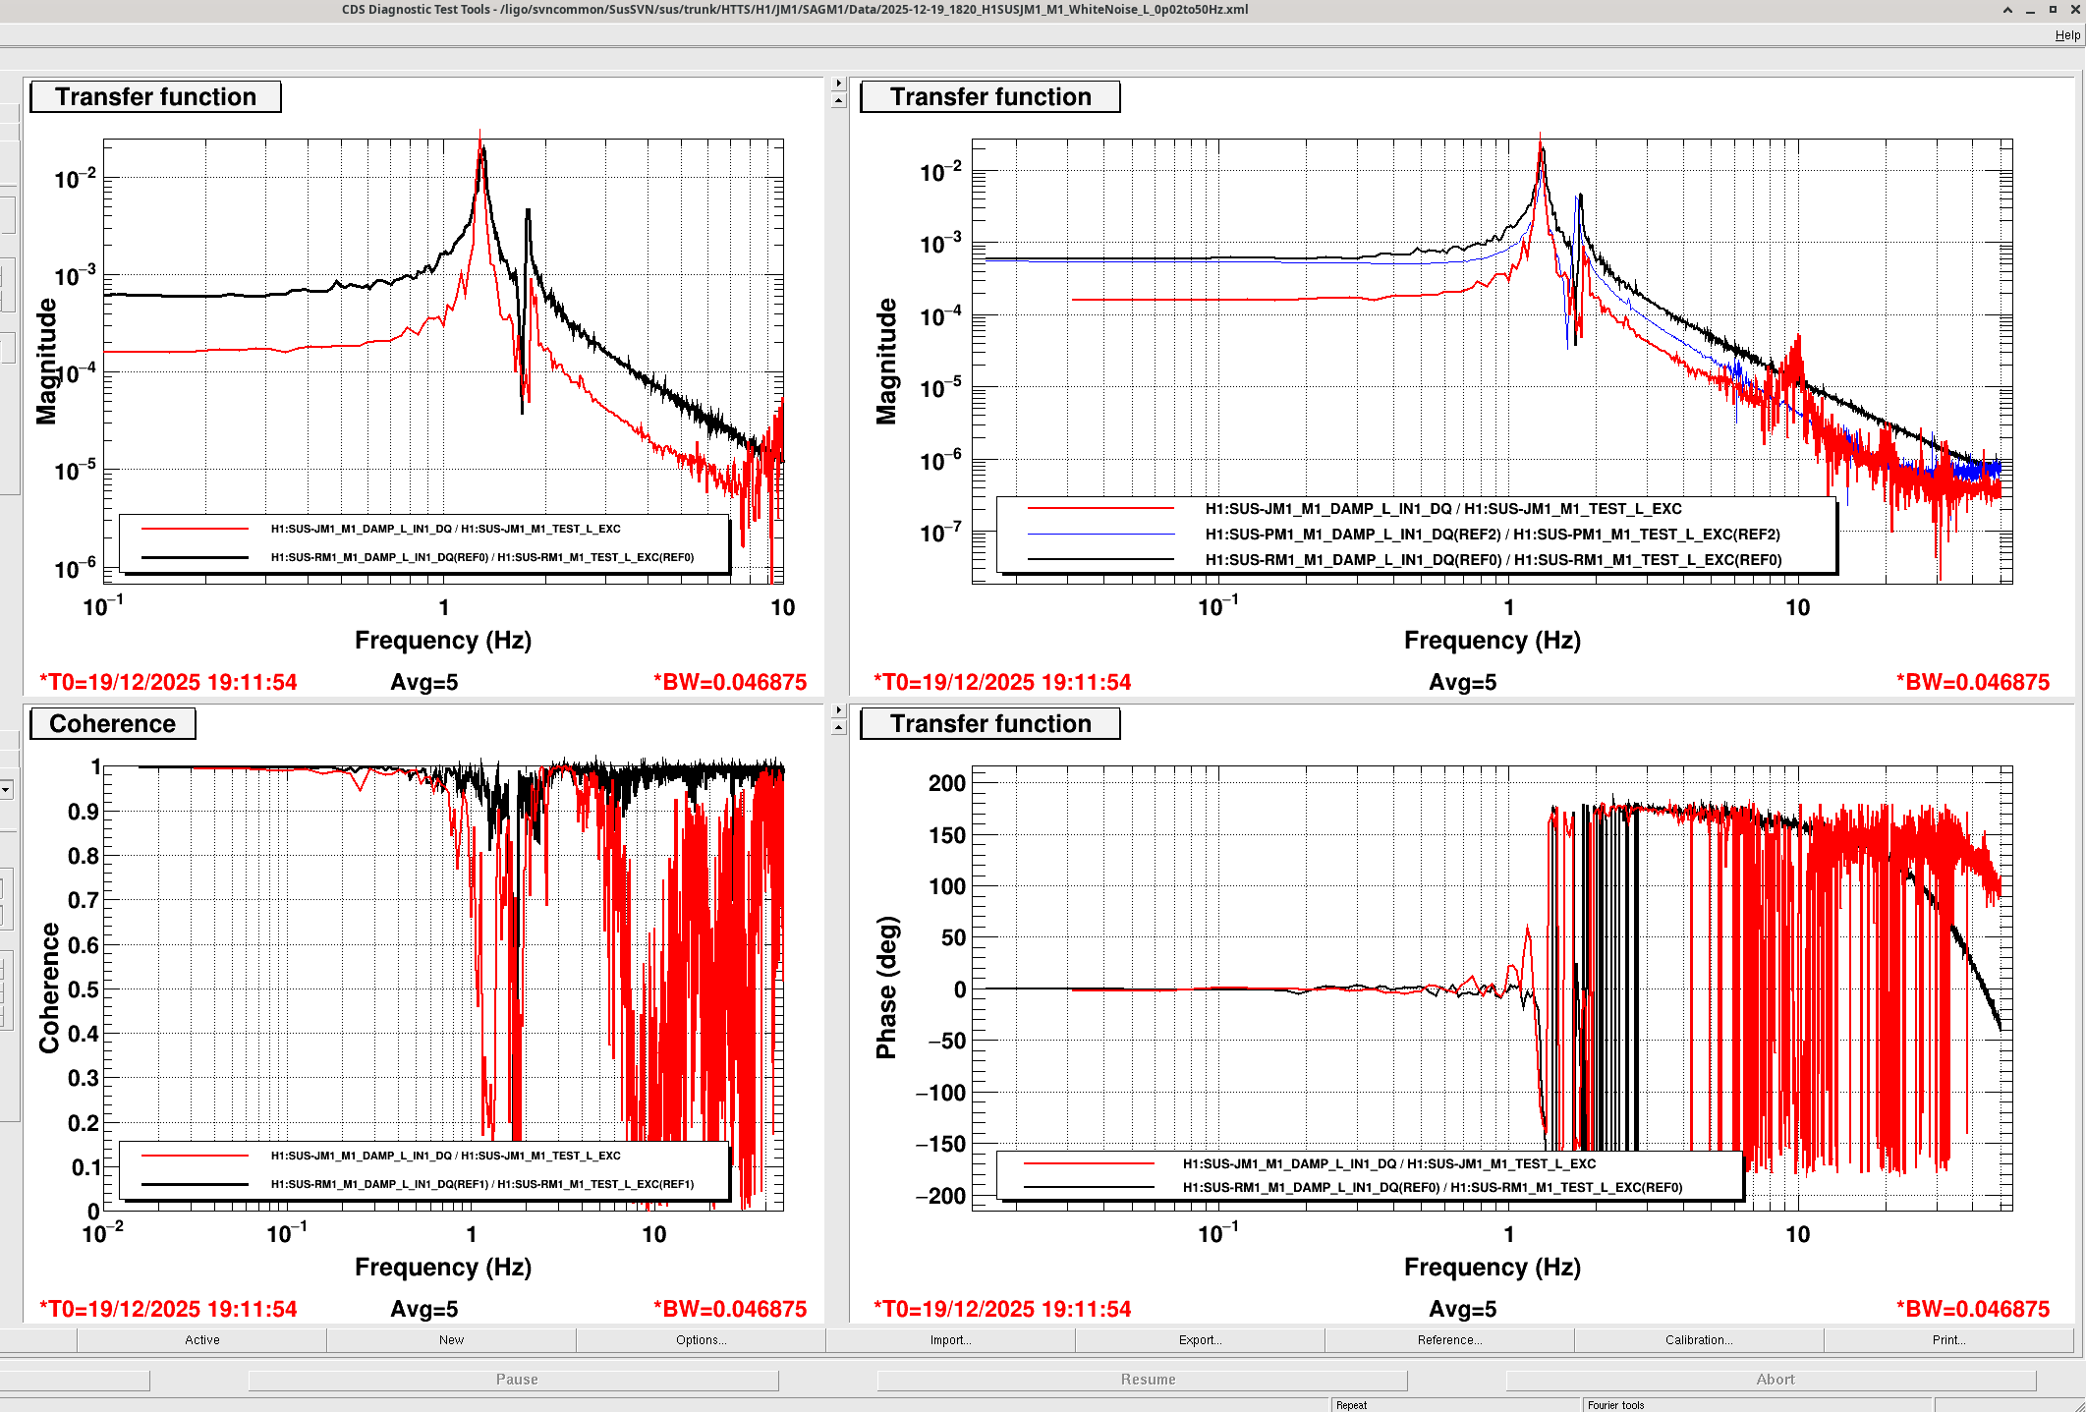Click the minimize window icon
Screen dimensions: 2086x1412
point(2030,10)
